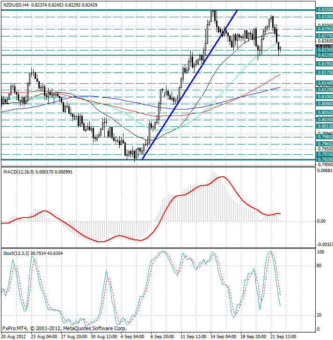
Task: Click the MACD zero line 0.00 label
Action: [x=321, y=221]
